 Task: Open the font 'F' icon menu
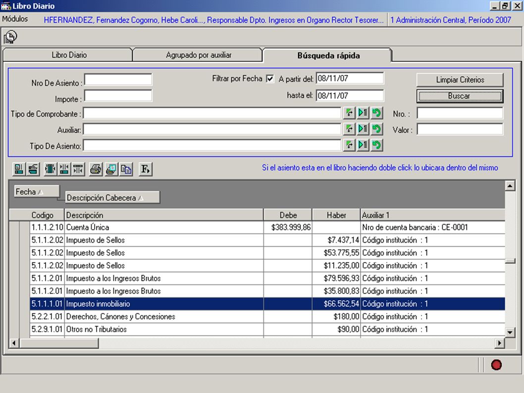pyautogui.click(x=146, y=169)
